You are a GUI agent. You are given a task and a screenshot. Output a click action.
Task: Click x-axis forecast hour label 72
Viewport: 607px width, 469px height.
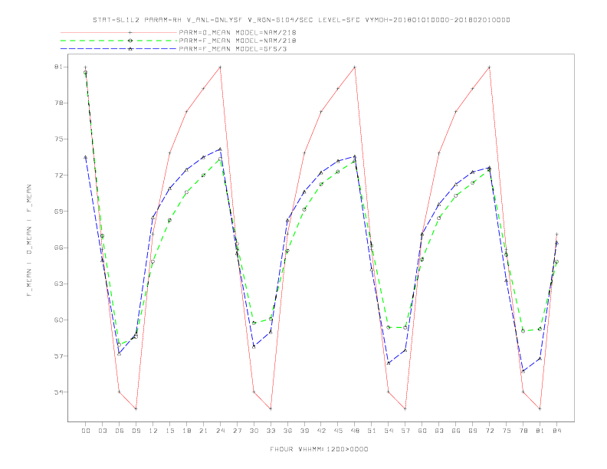tap(489, 431)
